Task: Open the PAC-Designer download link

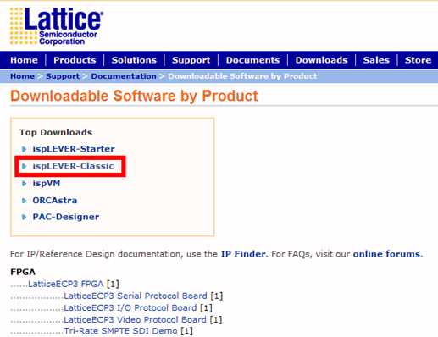Action: pos(66,217)
